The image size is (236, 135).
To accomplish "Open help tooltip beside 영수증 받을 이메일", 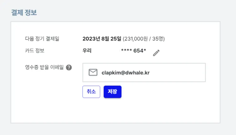I will coord(69,67).
